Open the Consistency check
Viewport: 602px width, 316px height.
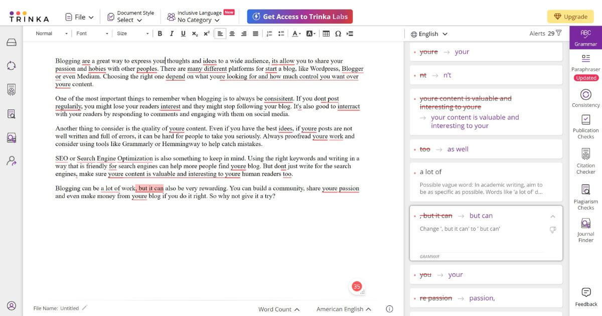585,98
